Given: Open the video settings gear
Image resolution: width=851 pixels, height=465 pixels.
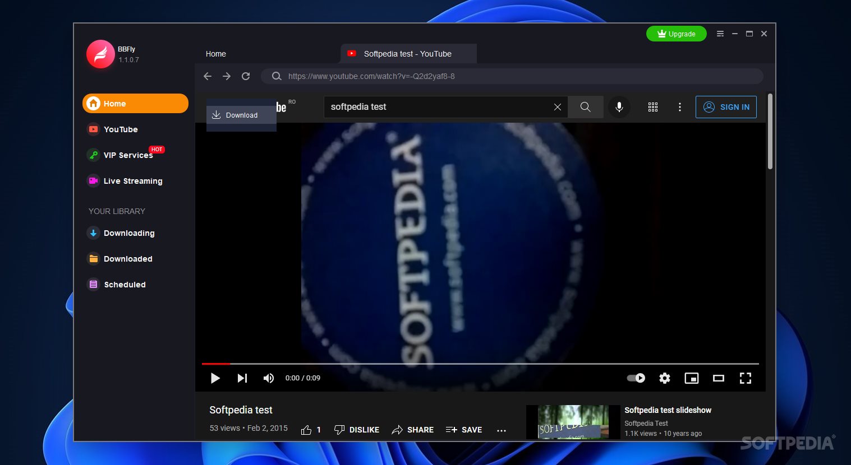Looking at the screenshot, I should click(x=665, y=378).
